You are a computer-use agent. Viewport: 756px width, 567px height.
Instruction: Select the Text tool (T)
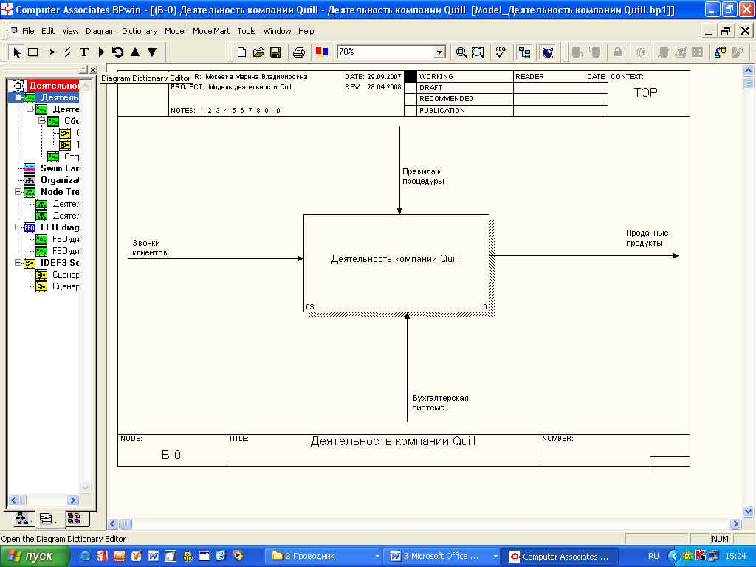(84, 52)
